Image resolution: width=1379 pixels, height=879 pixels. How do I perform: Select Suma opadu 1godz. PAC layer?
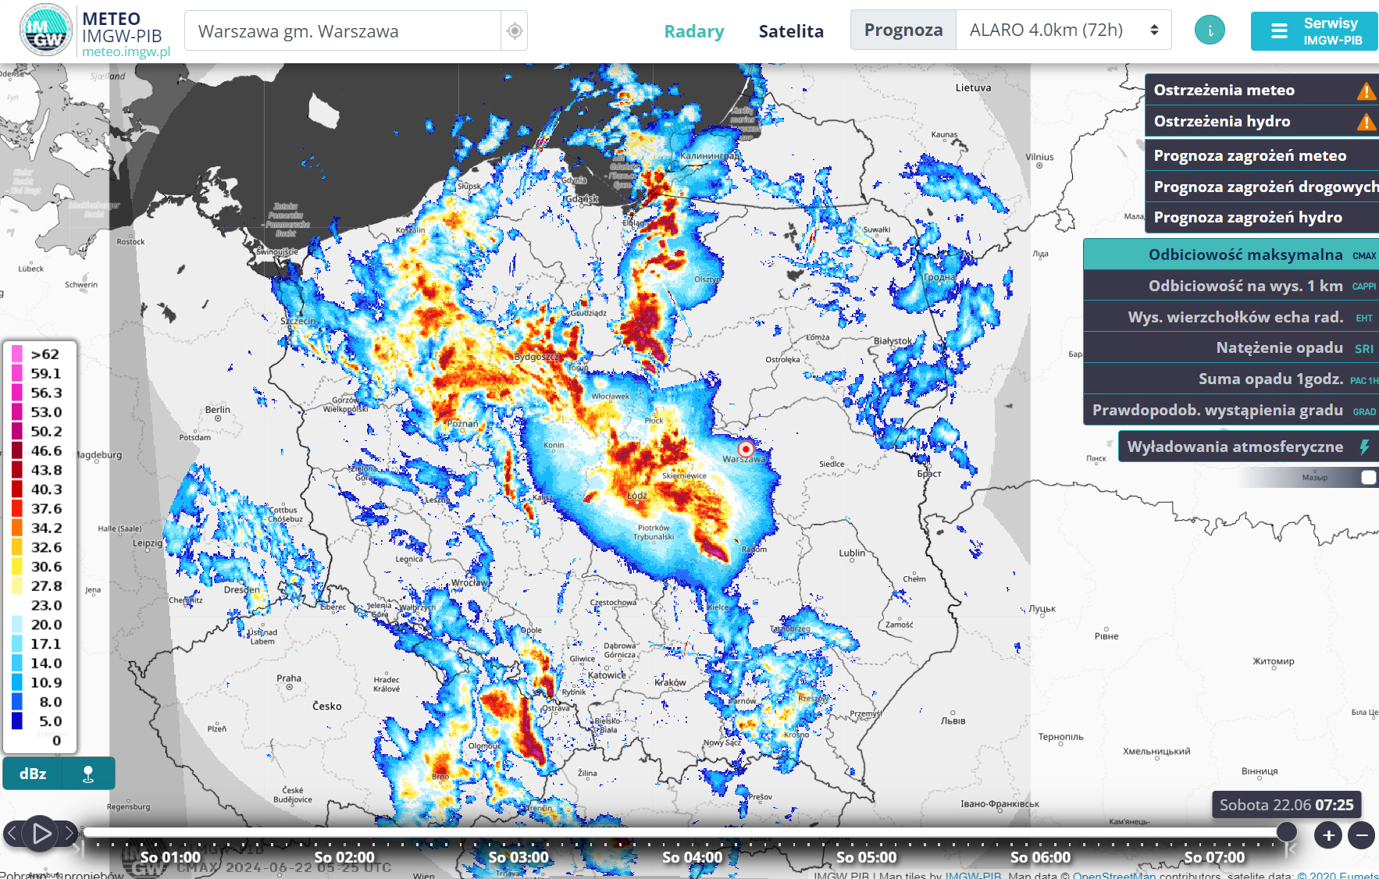1231,379
